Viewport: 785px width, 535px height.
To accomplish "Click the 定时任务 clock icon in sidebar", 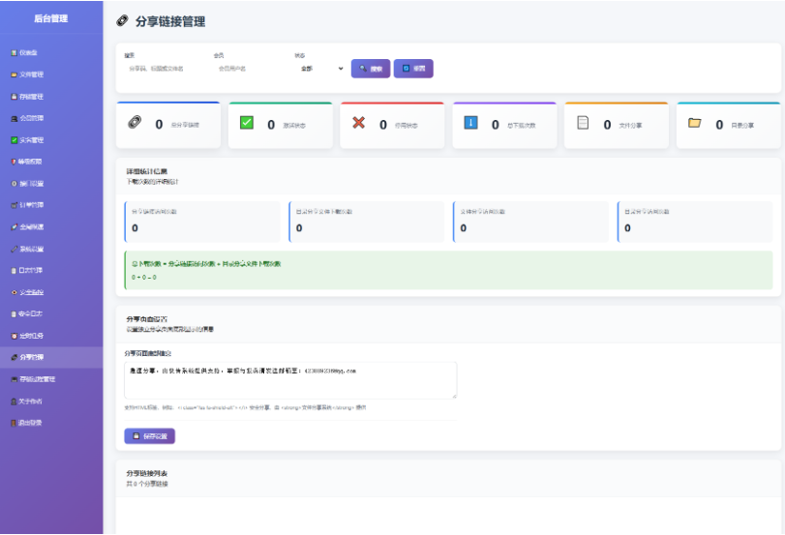I will coord(13,336).
